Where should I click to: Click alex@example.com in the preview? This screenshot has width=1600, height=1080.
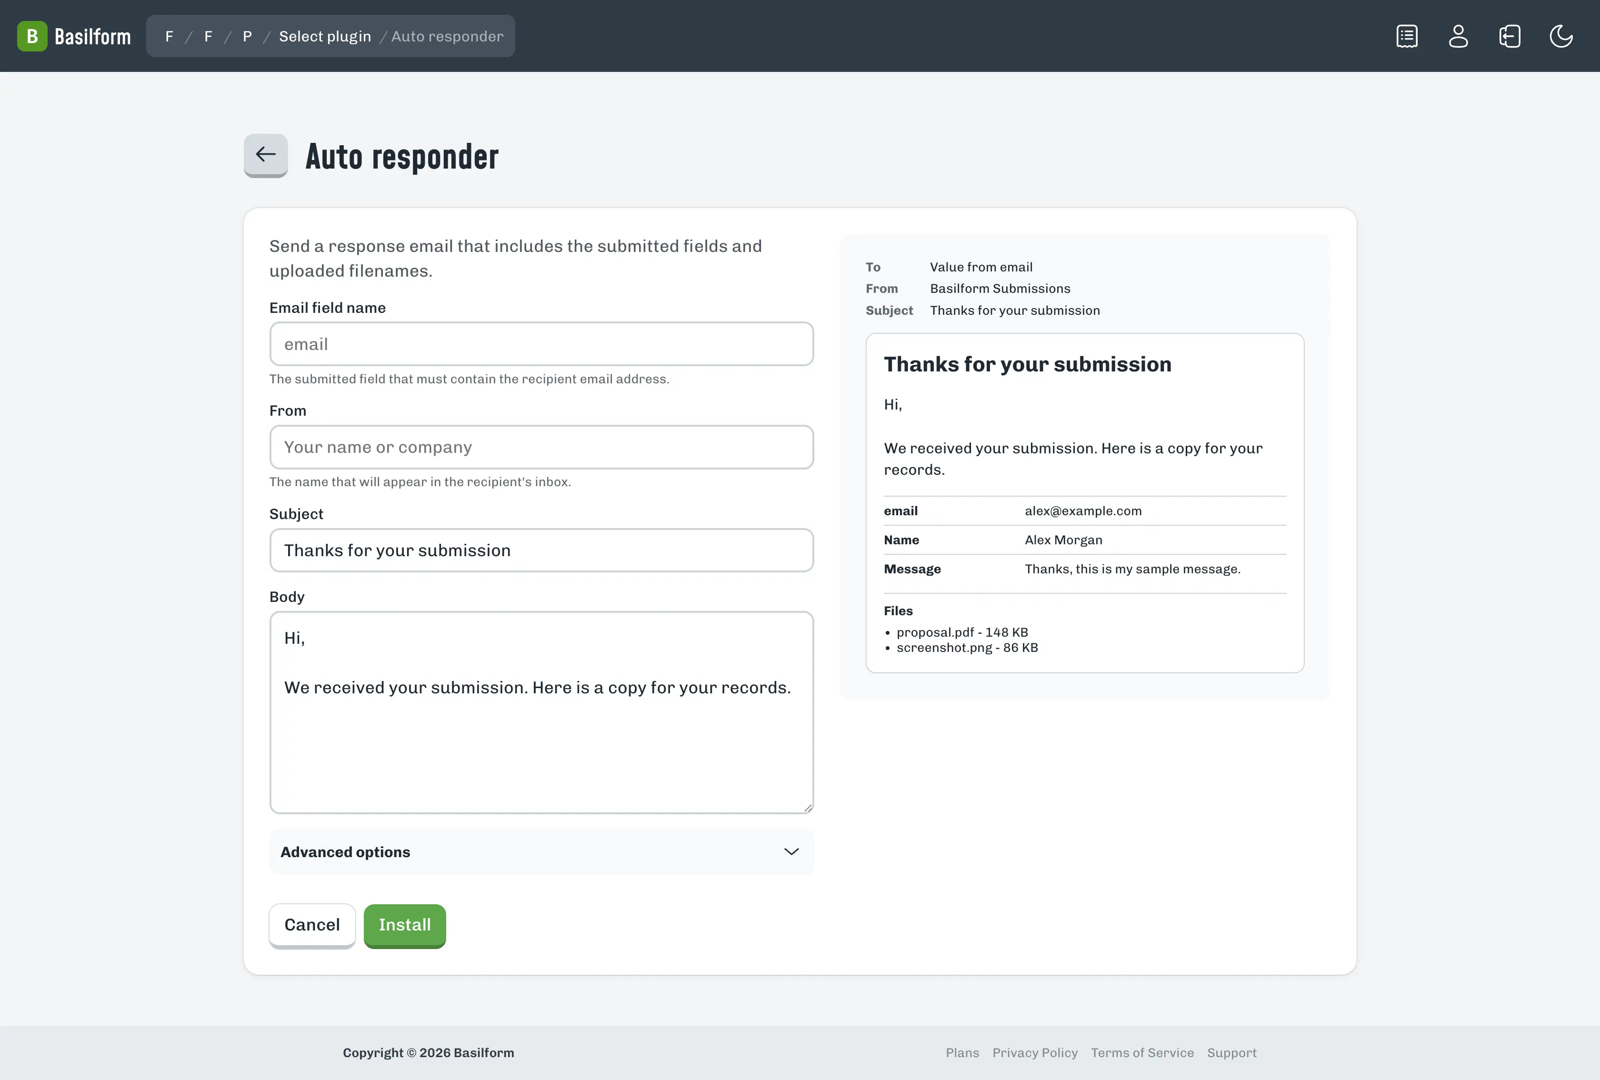[x=1083, y=511]
